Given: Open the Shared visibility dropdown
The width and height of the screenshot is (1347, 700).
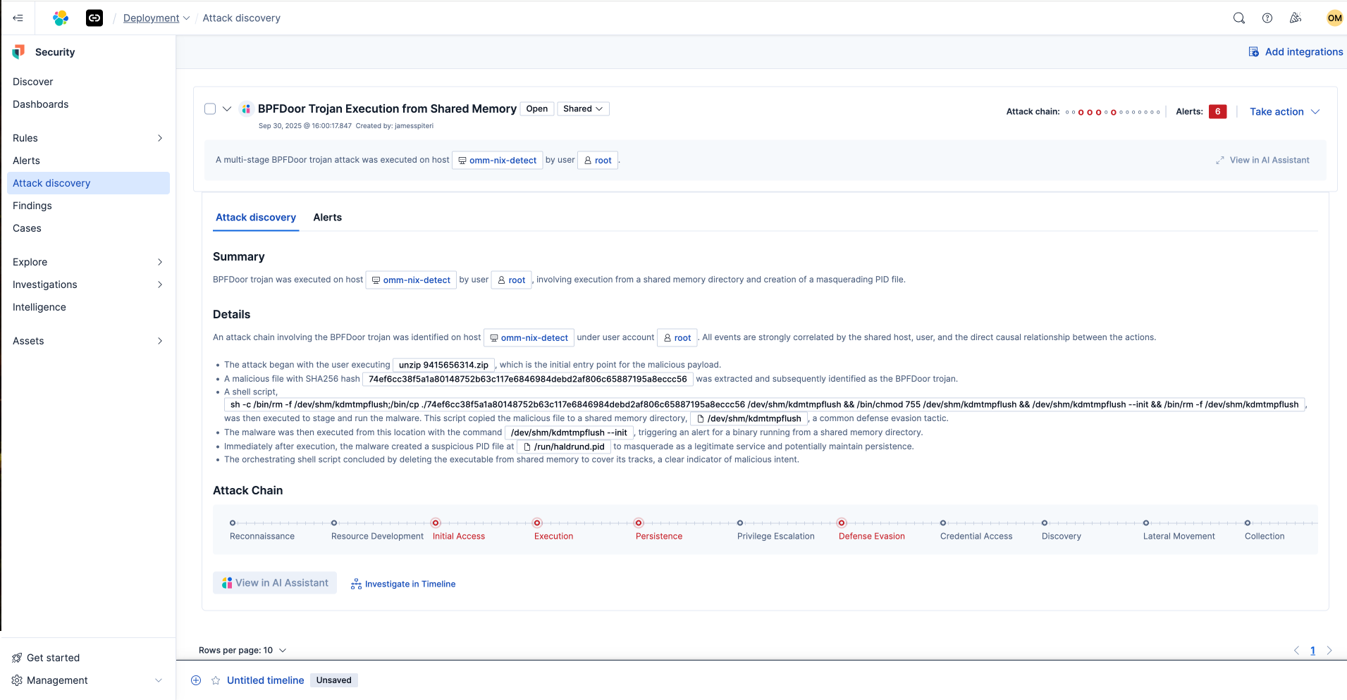Looking at the screenshot, I should click(x=582, y=109).
